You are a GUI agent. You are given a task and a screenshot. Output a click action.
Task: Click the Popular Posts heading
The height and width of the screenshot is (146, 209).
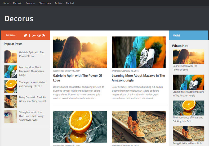pyautogui.click(x=13, y=44)
